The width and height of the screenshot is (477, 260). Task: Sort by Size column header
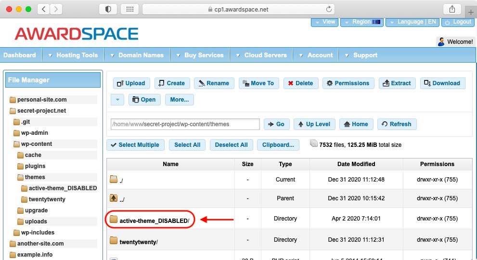247,164
